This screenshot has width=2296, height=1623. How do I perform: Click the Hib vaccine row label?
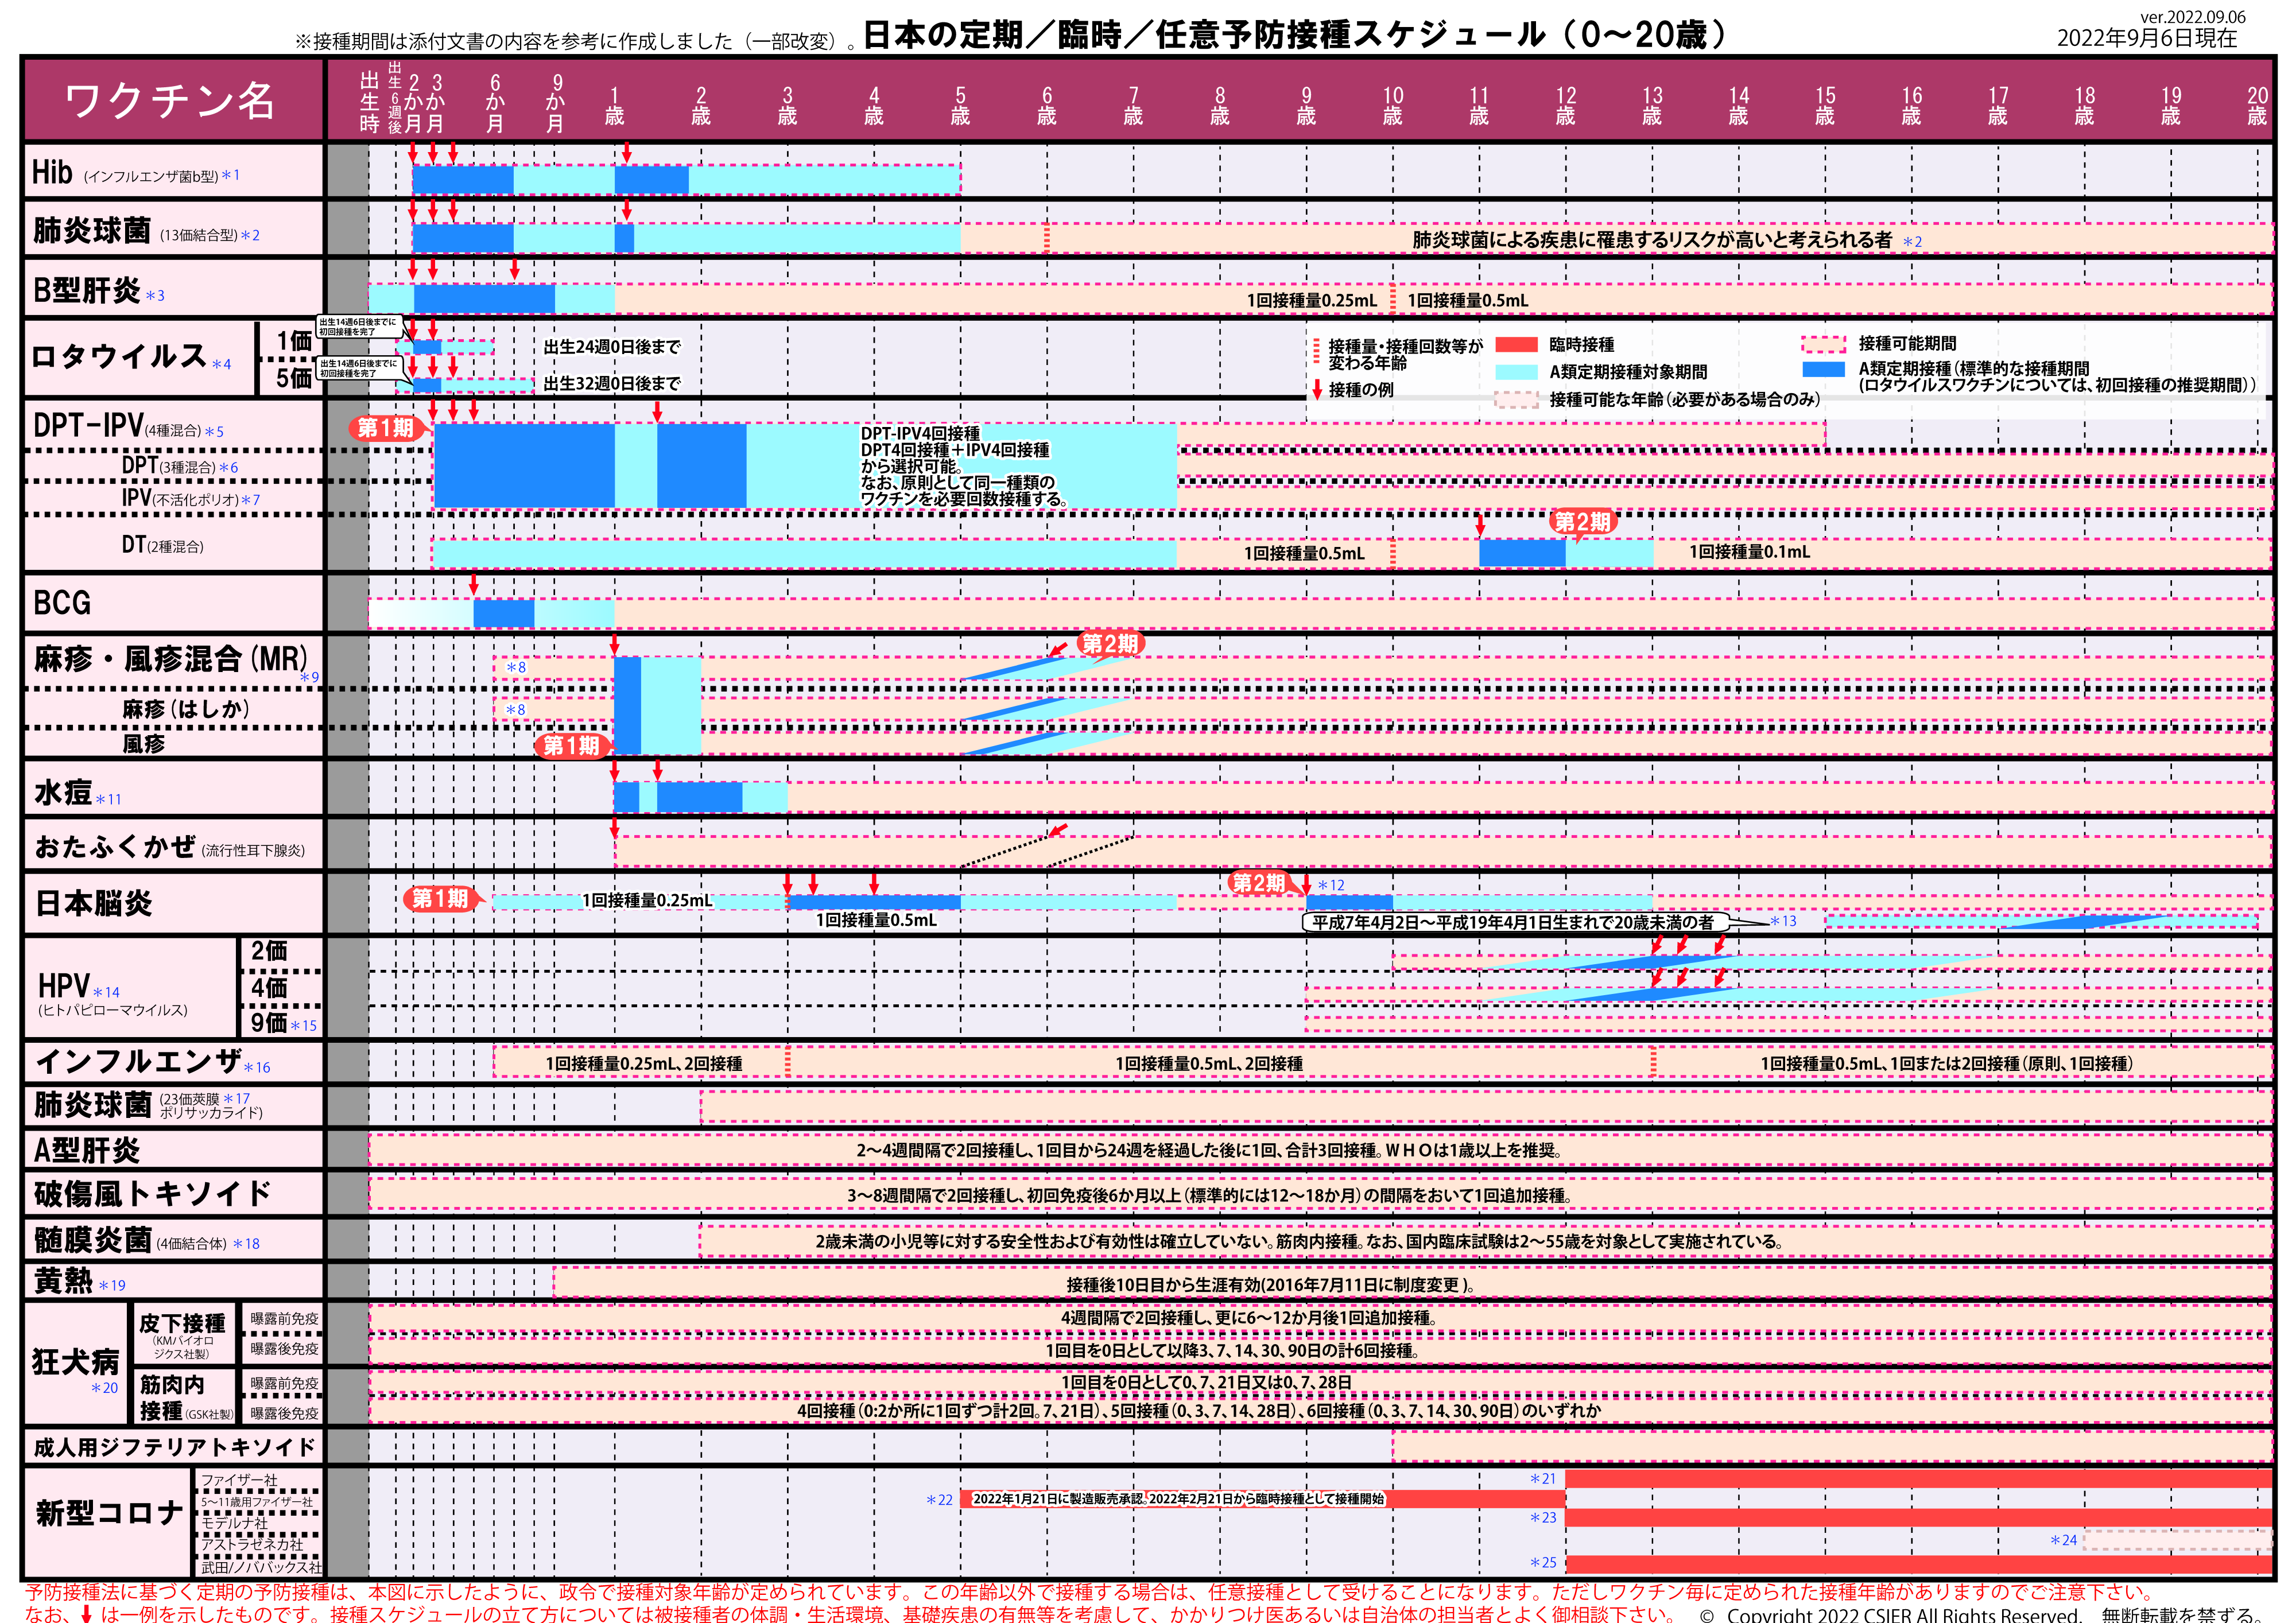point(52,173)
